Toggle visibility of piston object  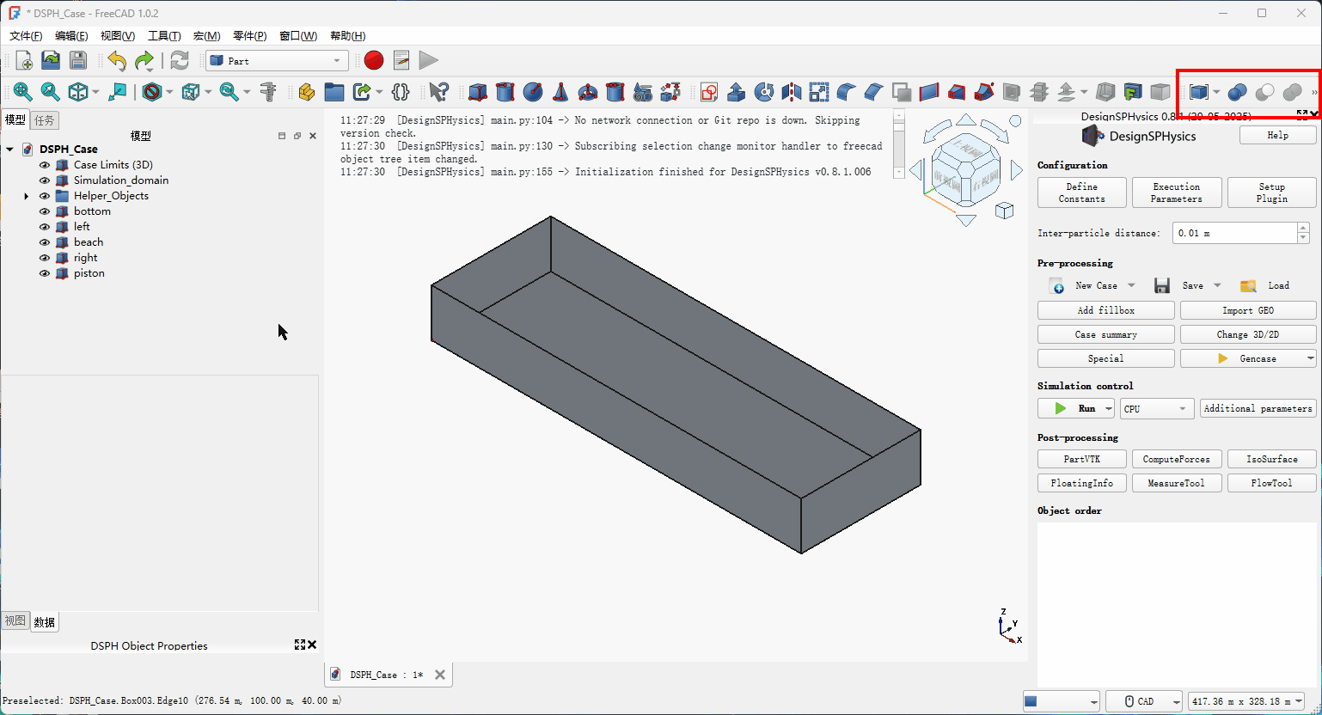click(45, 273)
